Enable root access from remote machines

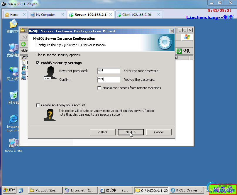pos(99,88)
